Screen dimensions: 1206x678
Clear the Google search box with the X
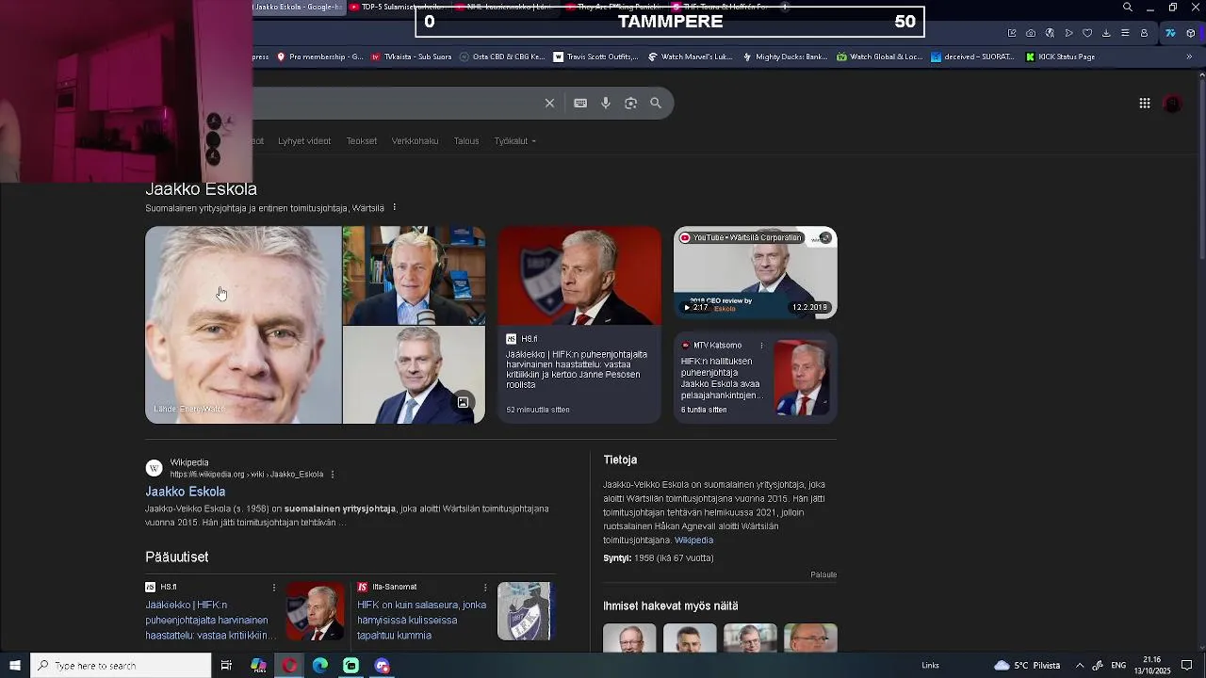[549, 103]
